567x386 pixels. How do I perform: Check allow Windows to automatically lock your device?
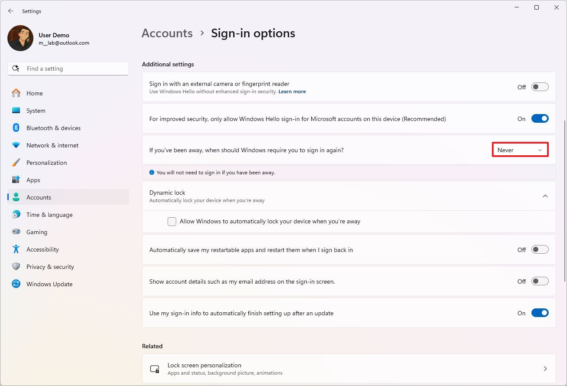[172, 221]
